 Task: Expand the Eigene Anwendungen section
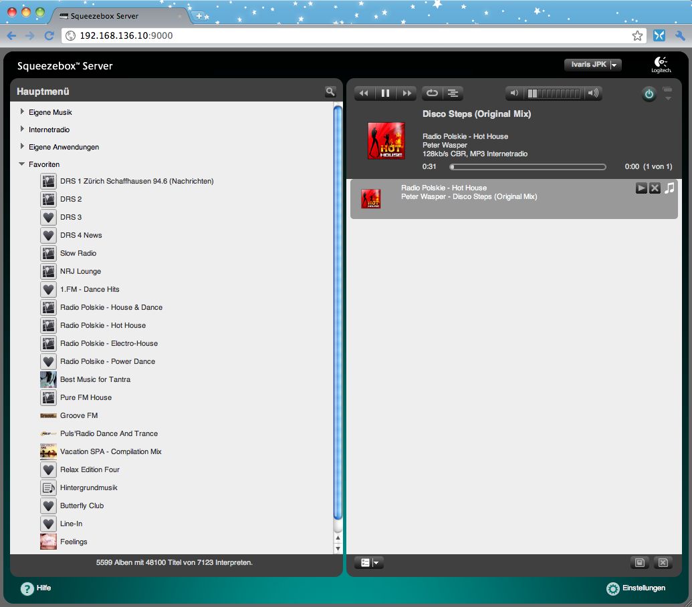pos(22,146)
